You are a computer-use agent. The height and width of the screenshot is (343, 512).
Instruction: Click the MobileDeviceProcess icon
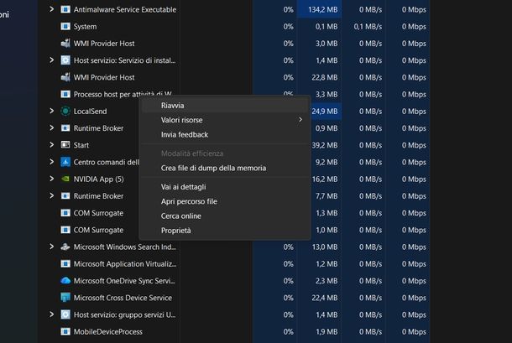pyautogui.click(x=65, y=331)
